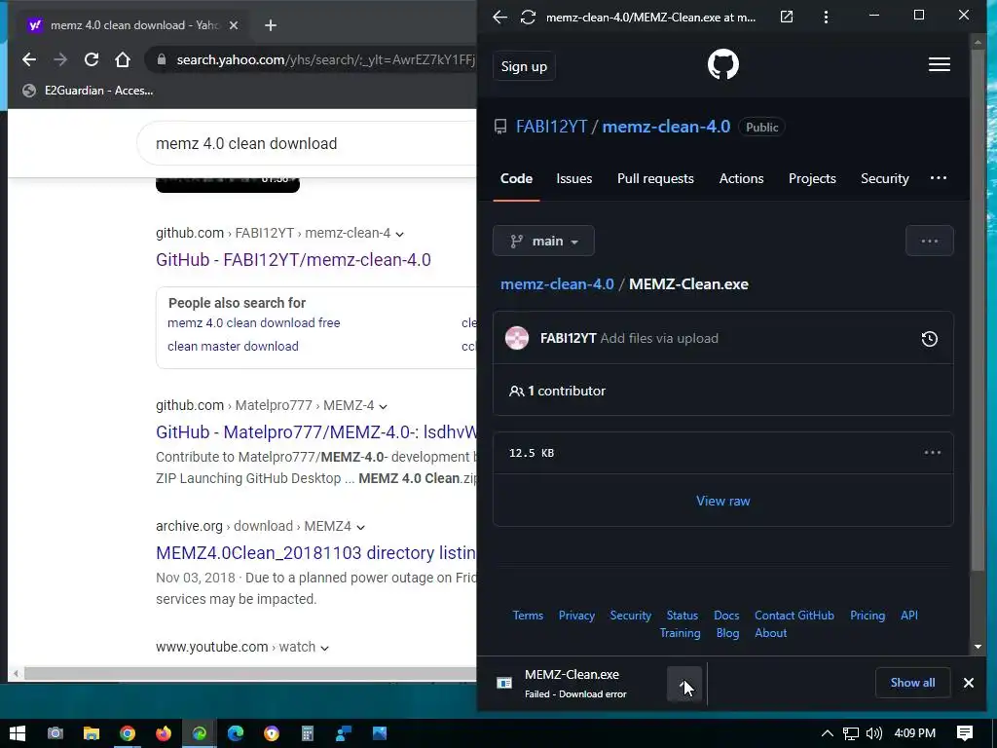997x748 pixels.
Task: Click the forward arrow in the Chrome window
Action: (60, 59)
